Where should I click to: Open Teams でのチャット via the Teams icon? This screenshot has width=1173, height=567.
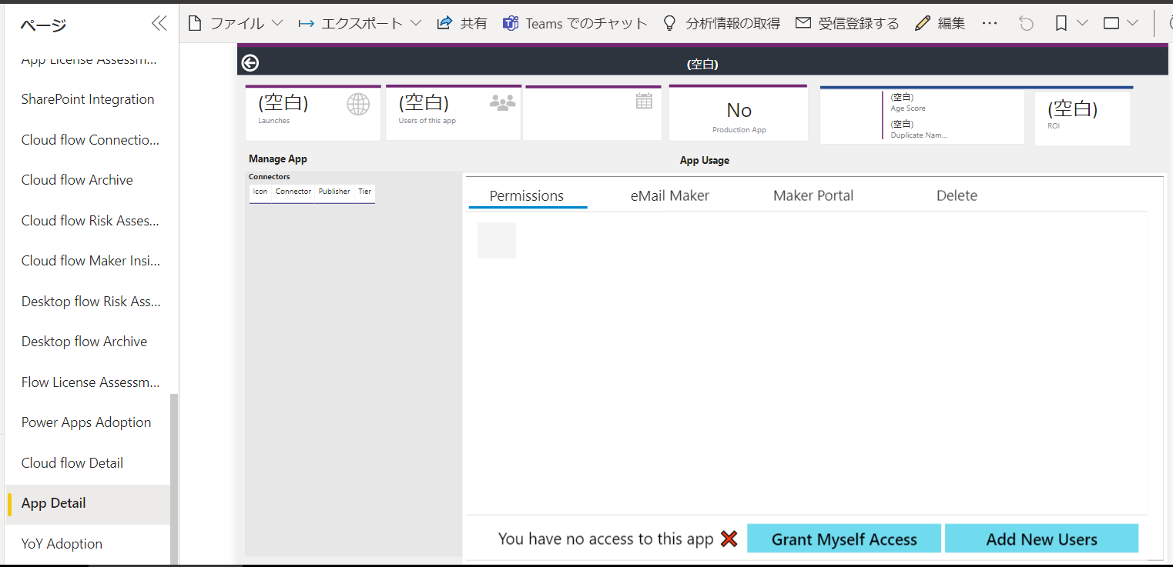coord(510,22)
